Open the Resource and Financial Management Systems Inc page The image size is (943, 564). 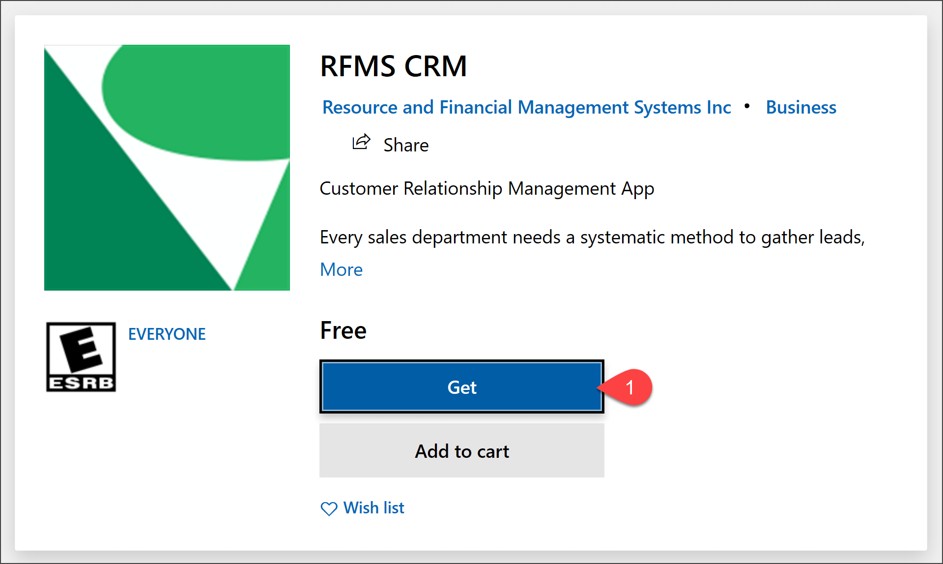[526, 107]
